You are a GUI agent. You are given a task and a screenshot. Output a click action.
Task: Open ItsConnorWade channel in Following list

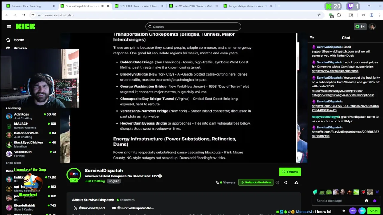pyautogui.click(x=31, y=135)
